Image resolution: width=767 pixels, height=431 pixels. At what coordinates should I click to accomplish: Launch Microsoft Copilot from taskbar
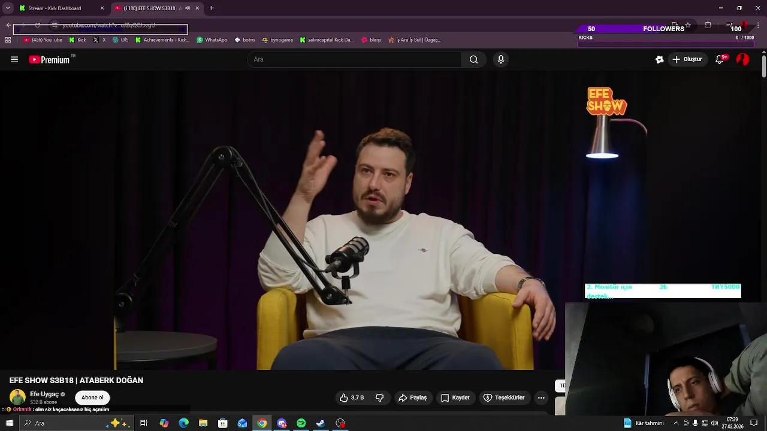164,423
